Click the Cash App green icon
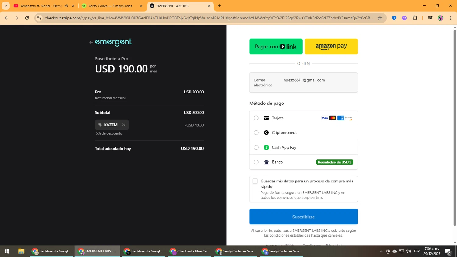The height and width of the screenshot is (257, 457). [x=267, y=147]
